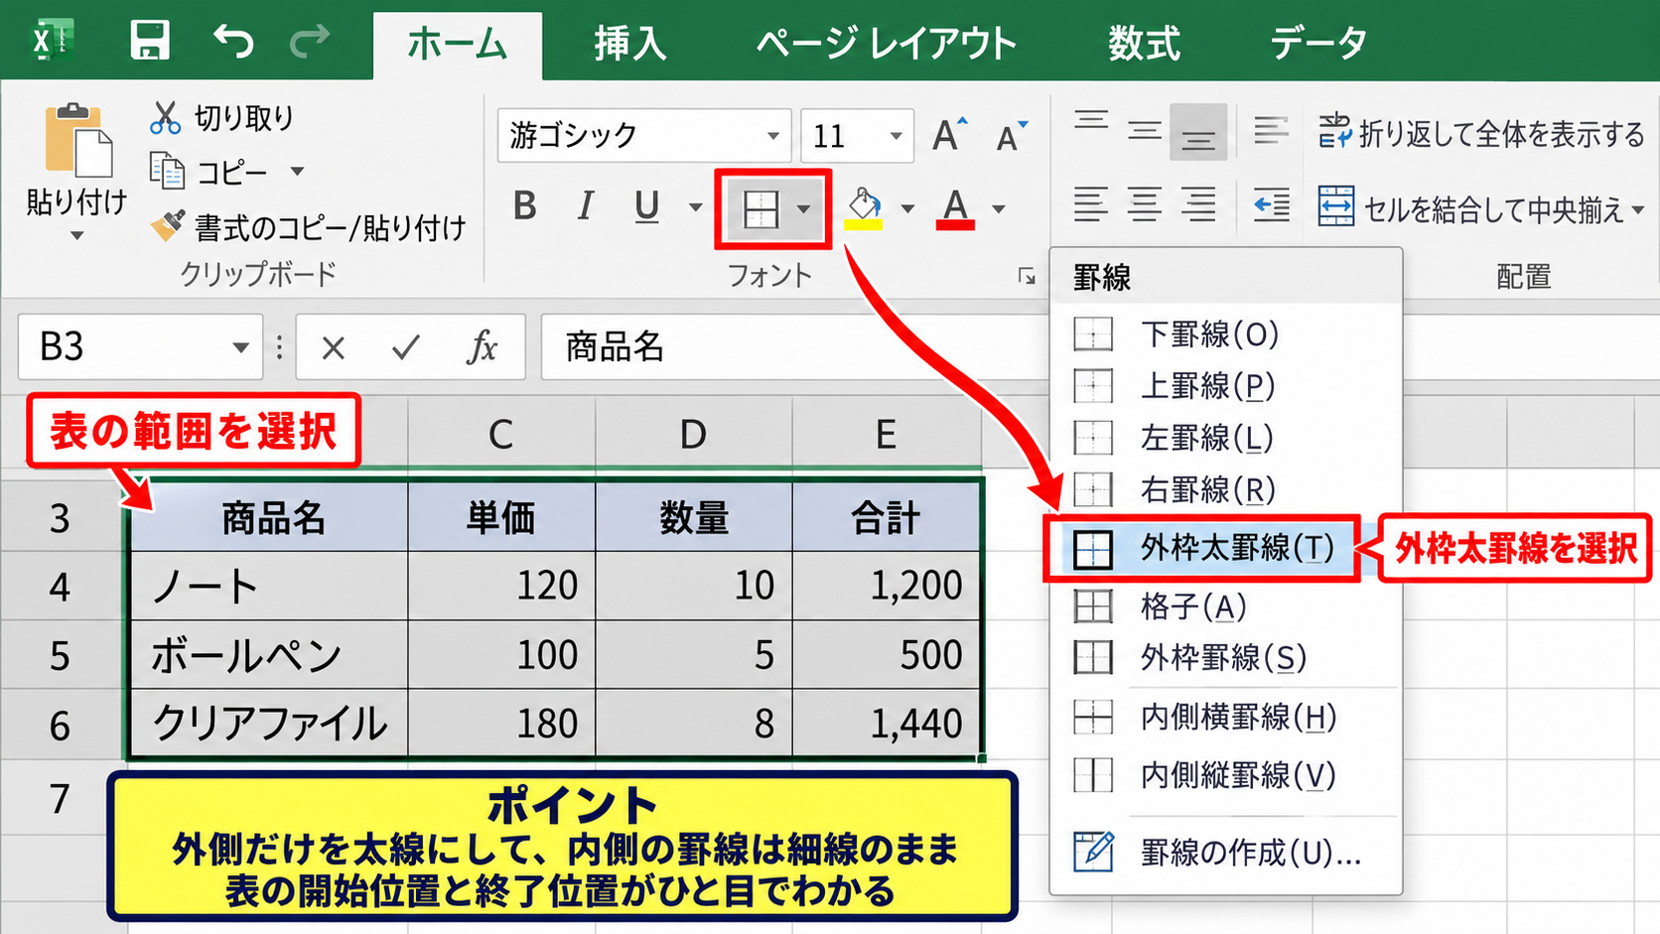Image resolution: width=1660 pixels, height=934 pixels.
Task: Toggle wrap text (折り返して全体を表示する)
Action: (x=1480, y=133)
